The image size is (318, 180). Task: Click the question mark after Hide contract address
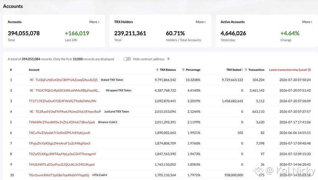click(168, 59)
